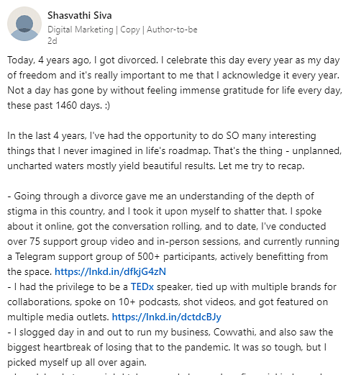Click the Telegram support group sentence

point(168,256)
